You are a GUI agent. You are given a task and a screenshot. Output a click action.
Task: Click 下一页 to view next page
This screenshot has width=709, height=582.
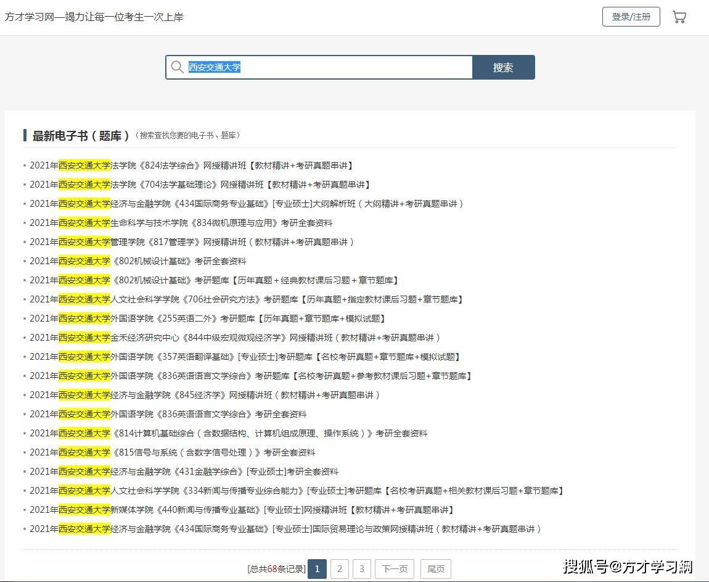click(394, 568)
